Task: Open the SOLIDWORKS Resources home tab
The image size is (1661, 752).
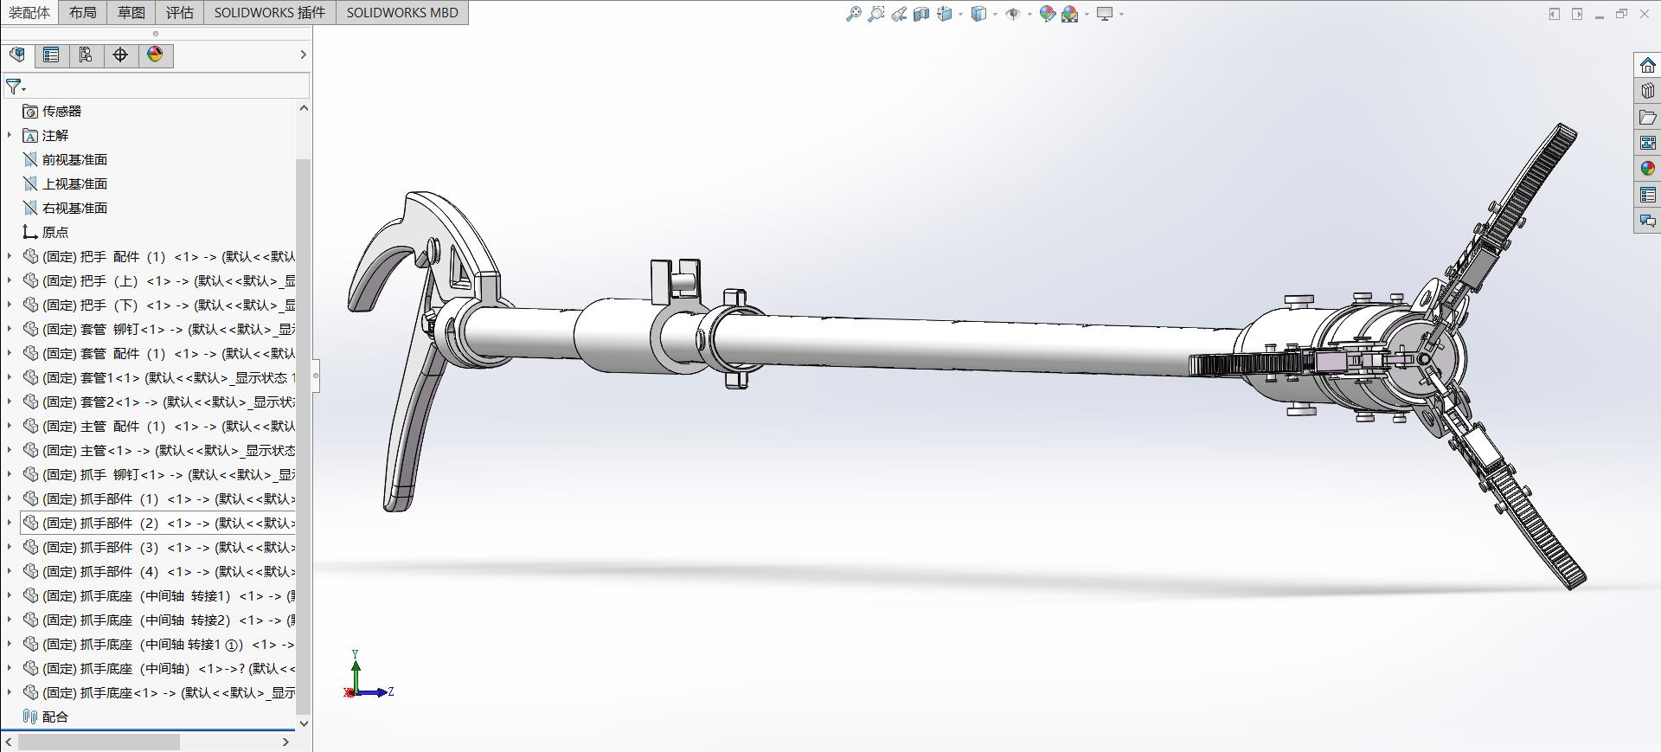Action: (1647, 65)
